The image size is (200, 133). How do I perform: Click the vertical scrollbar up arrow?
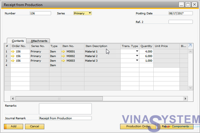pyautogui.click(x=190, y=52)
